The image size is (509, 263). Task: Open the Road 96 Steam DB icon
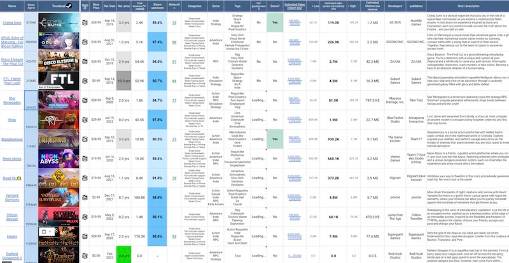coord(85,178)
